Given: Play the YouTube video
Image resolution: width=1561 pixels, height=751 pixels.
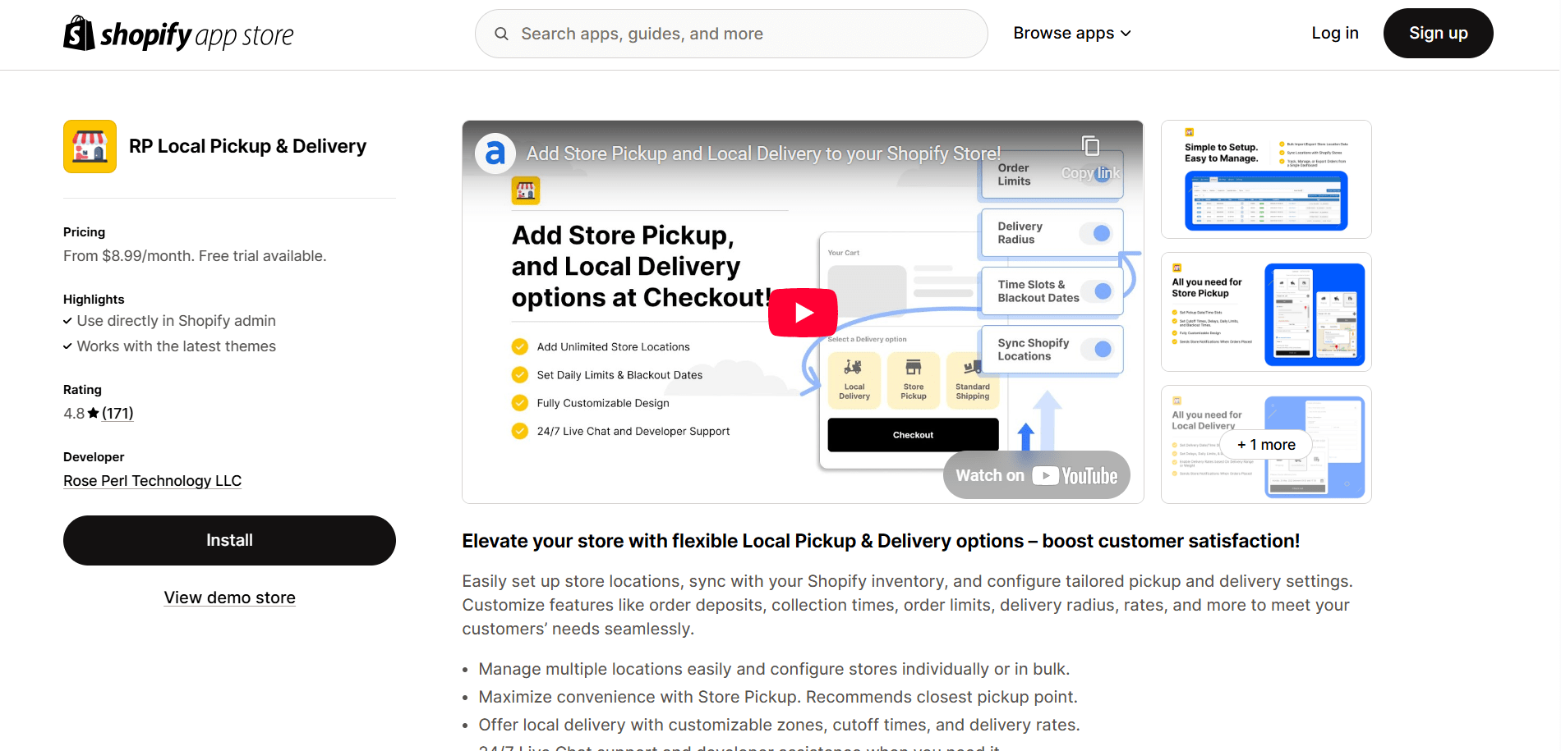Looking at the screenshot, I should (803, 313).
